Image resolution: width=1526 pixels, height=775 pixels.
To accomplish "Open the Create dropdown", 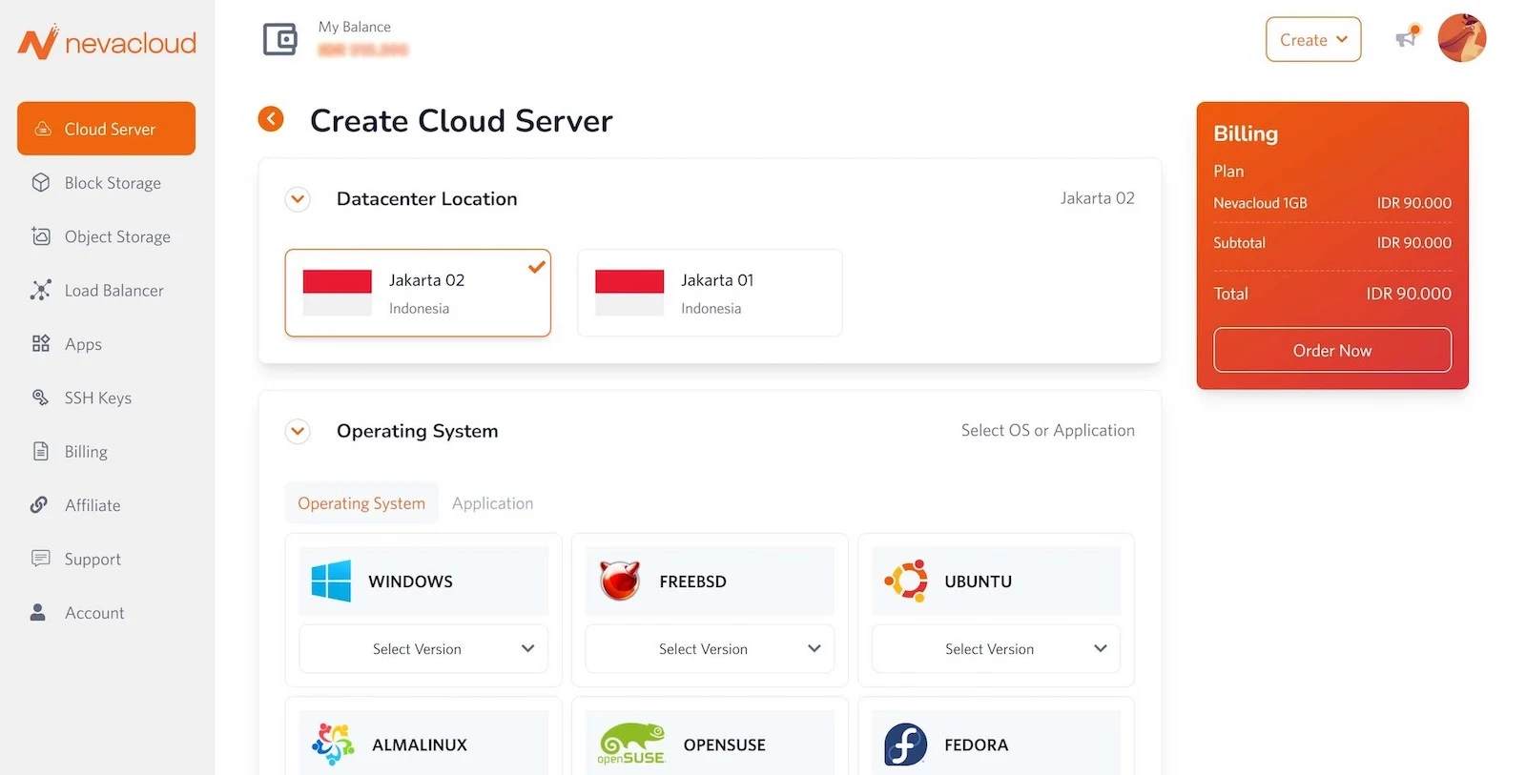I will (x=1313, y=39).
